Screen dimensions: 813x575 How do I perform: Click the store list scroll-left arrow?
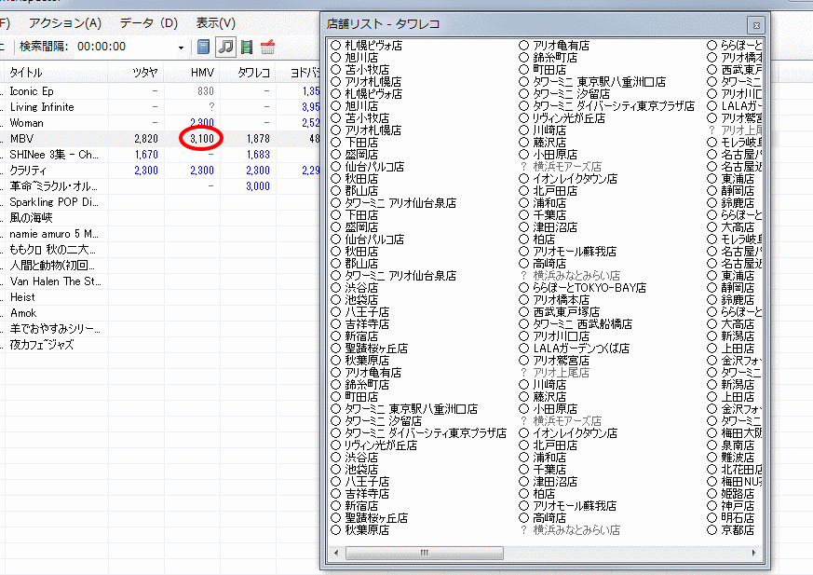click(x=336, y=553)
